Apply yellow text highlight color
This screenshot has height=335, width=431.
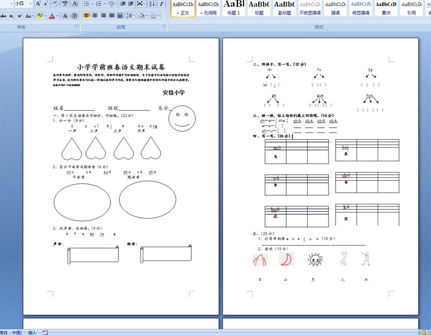click(x=40, y=16)
